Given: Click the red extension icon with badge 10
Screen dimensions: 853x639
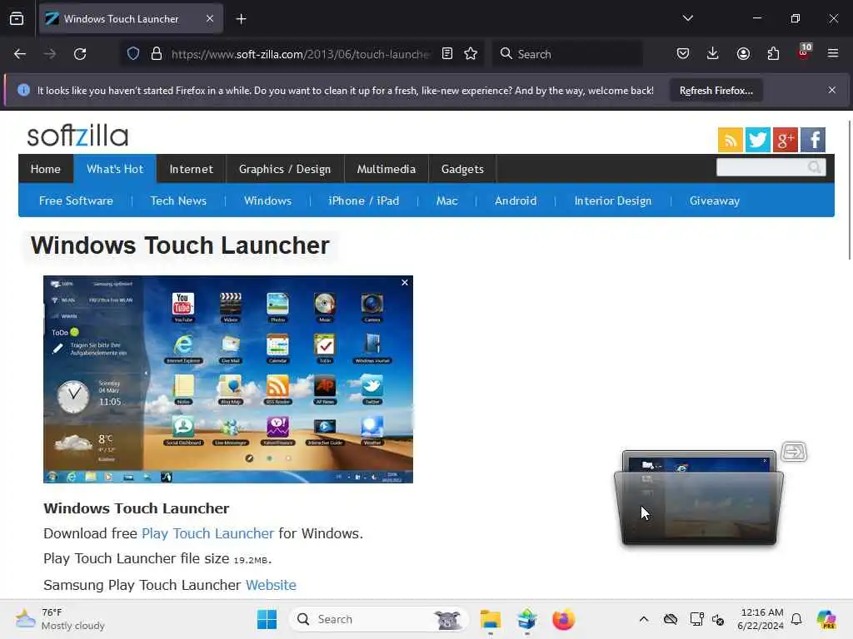Looking at the screenshot, I should 804,52.
